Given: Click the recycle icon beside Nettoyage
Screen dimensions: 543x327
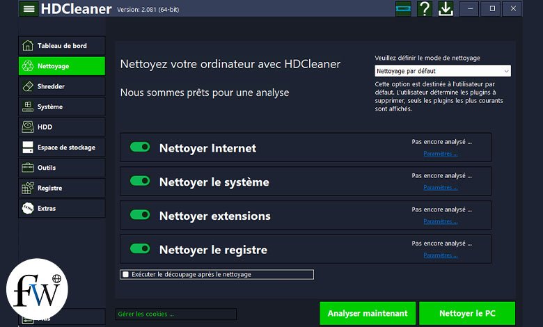Looking at the screenshot, I should pyautogui.click(x=28, y=65).
